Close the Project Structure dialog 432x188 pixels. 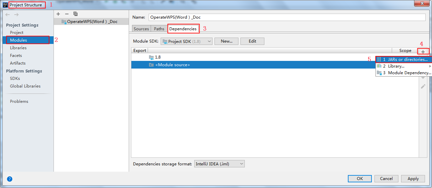(422, 3)
